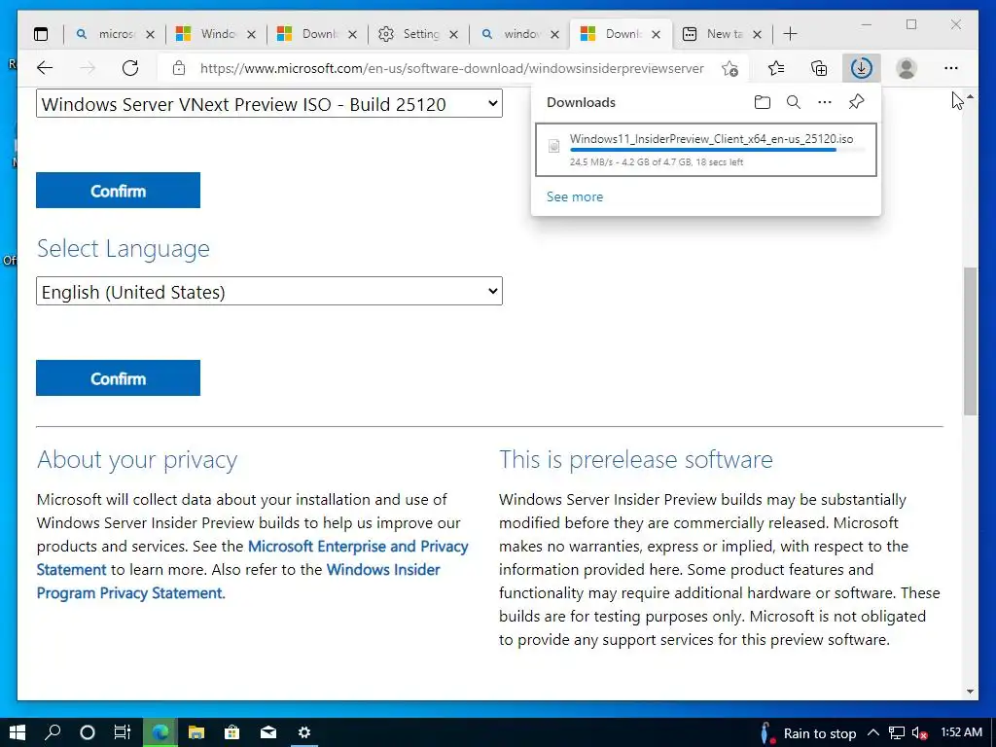This screenshot has width=996, height=747.
Task: Switch to the 'micros' search tab
Action: point(115,34)
